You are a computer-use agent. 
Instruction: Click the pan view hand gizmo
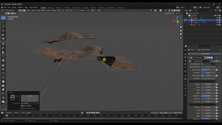(x=181, y=31)
